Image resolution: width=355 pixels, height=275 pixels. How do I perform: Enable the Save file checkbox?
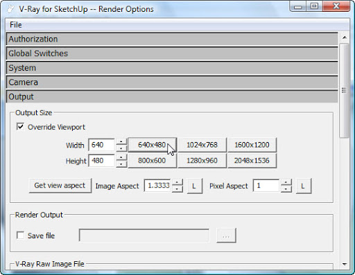(20, 236)
